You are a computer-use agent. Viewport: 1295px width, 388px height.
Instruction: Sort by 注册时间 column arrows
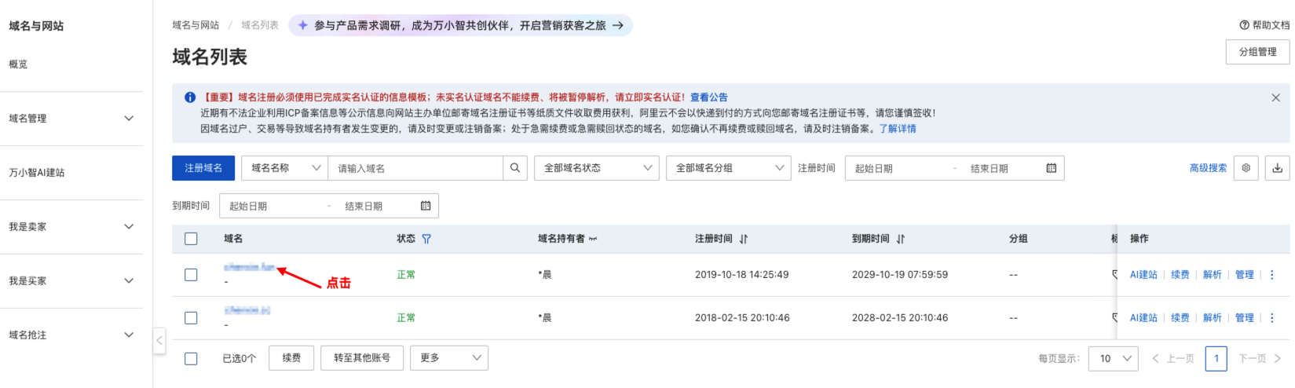click(744, 239)
